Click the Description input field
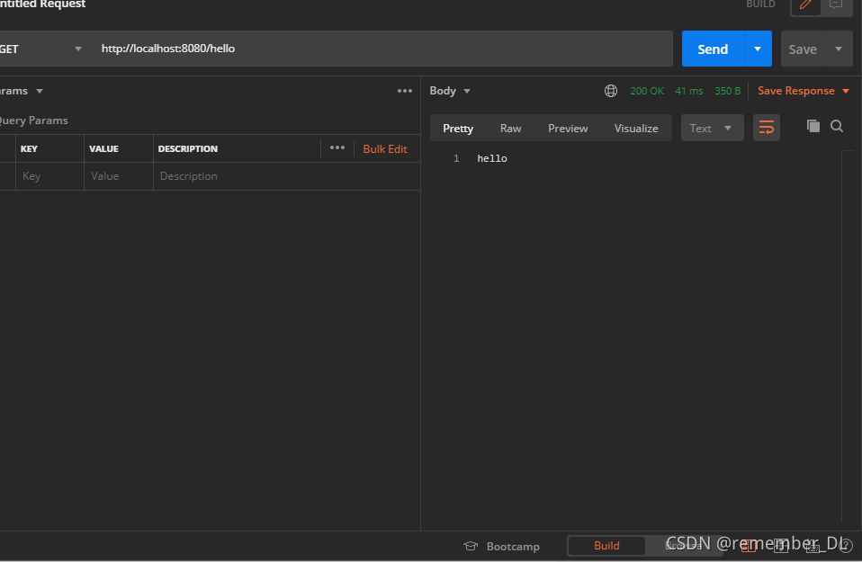Screen dimensions: 862x562 click(x=287, y=176)
